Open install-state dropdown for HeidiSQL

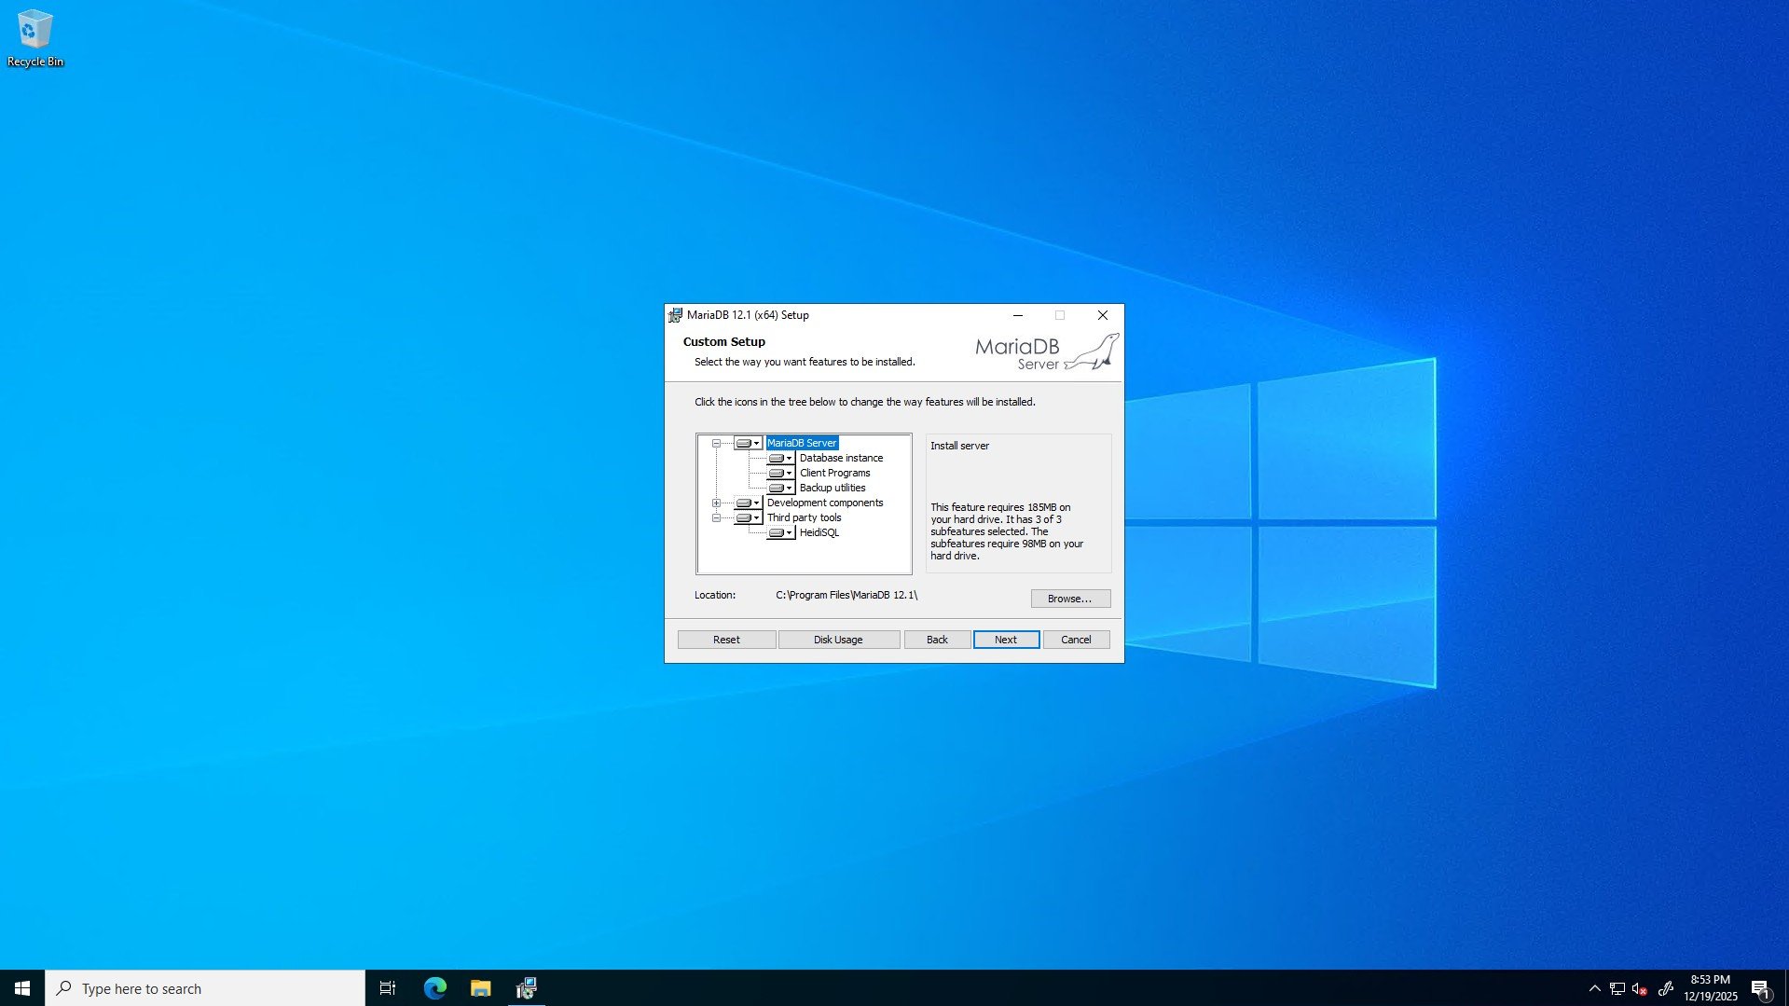tap(780, 532)
